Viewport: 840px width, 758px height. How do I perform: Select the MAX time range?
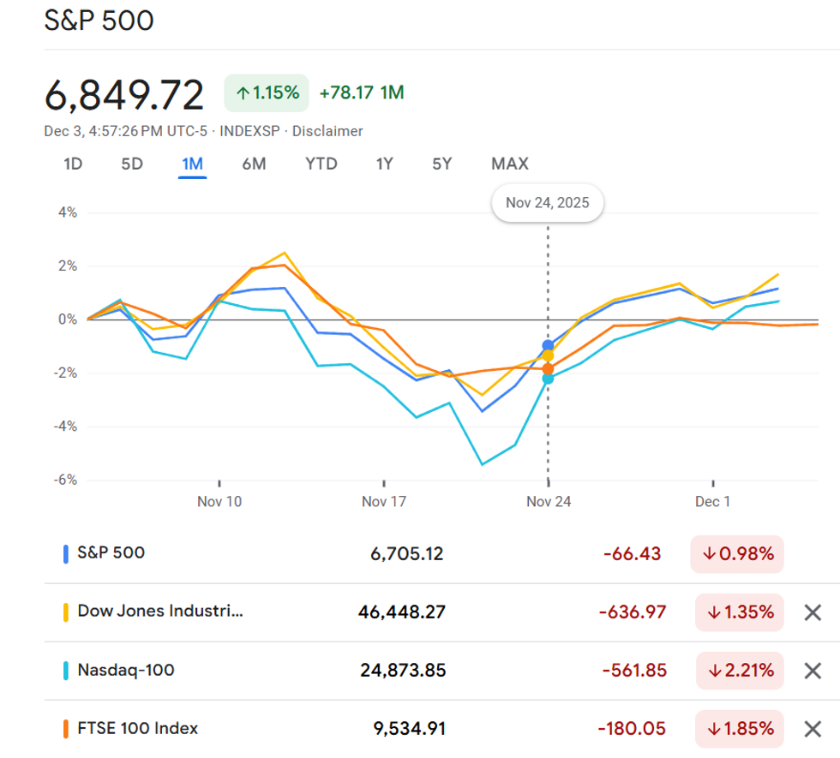pos(510,164)
